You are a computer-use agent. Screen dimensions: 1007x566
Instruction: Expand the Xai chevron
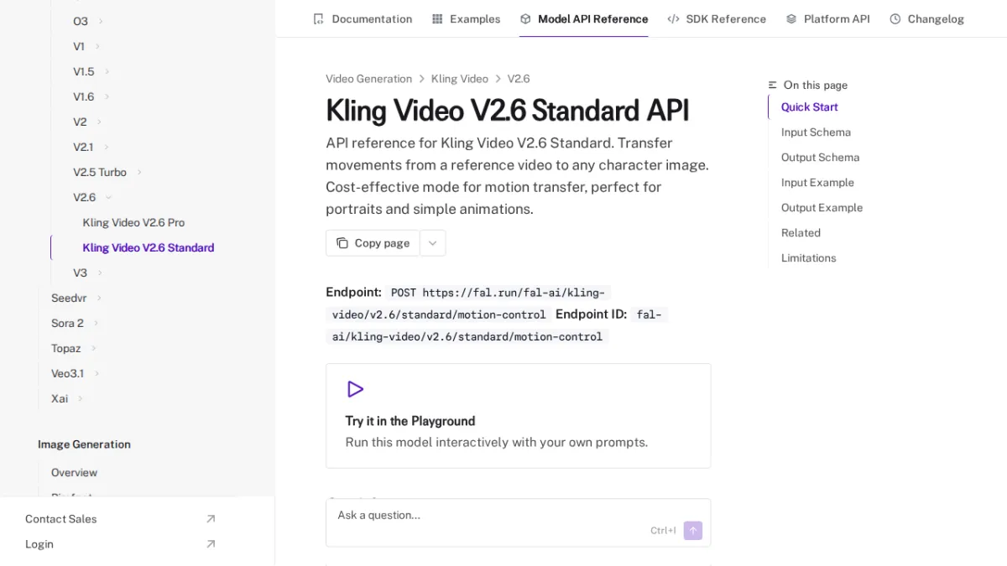81,398
